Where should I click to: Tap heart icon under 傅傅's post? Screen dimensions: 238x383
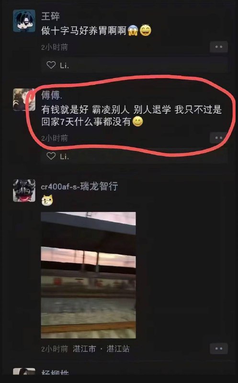(x=51, y=156)
